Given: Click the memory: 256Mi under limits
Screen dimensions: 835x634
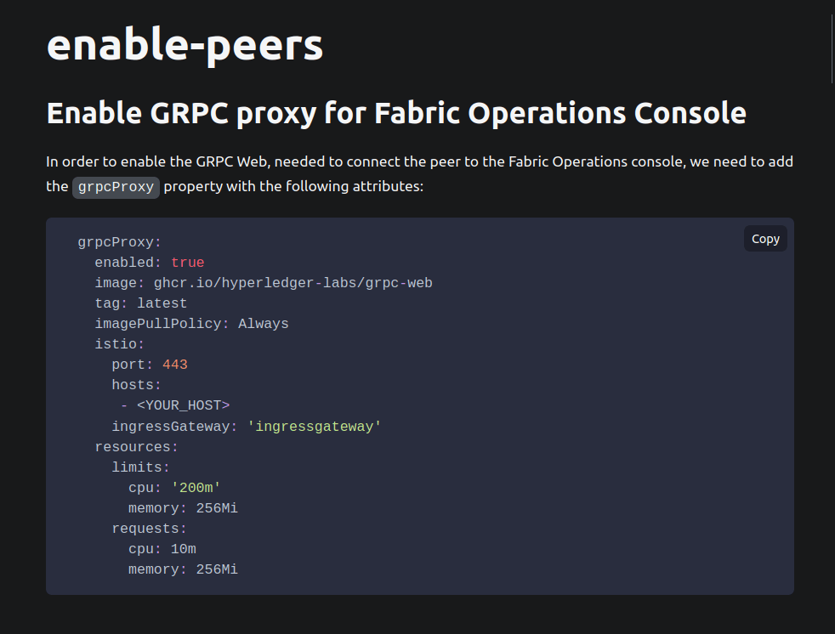Looking at the screenshot, I should coord(182,507).
